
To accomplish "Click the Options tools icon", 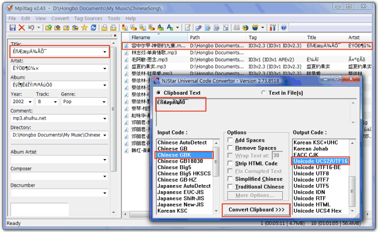I will click(272, 28).
